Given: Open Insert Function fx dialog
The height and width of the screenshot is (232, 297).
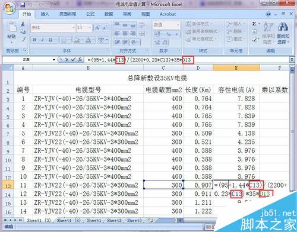Looking at the screenshot, I should click(x=80, y=59).
